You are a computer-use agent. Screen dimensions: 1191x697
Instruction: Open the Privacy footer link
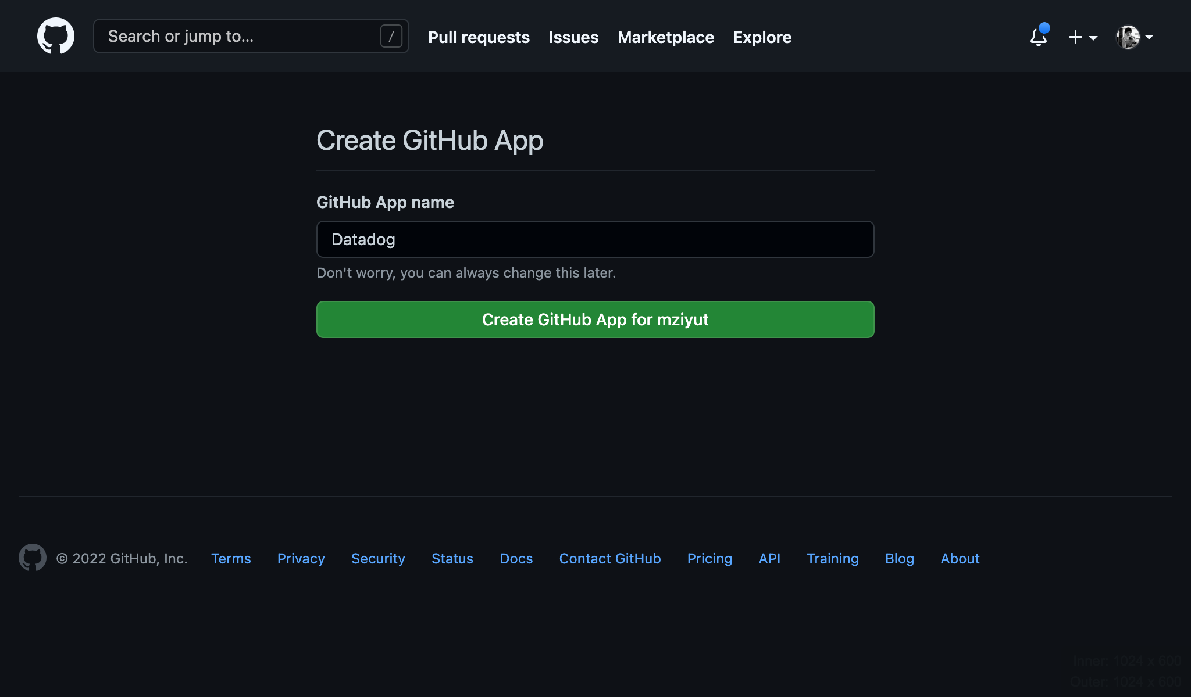tap(301, 558)
